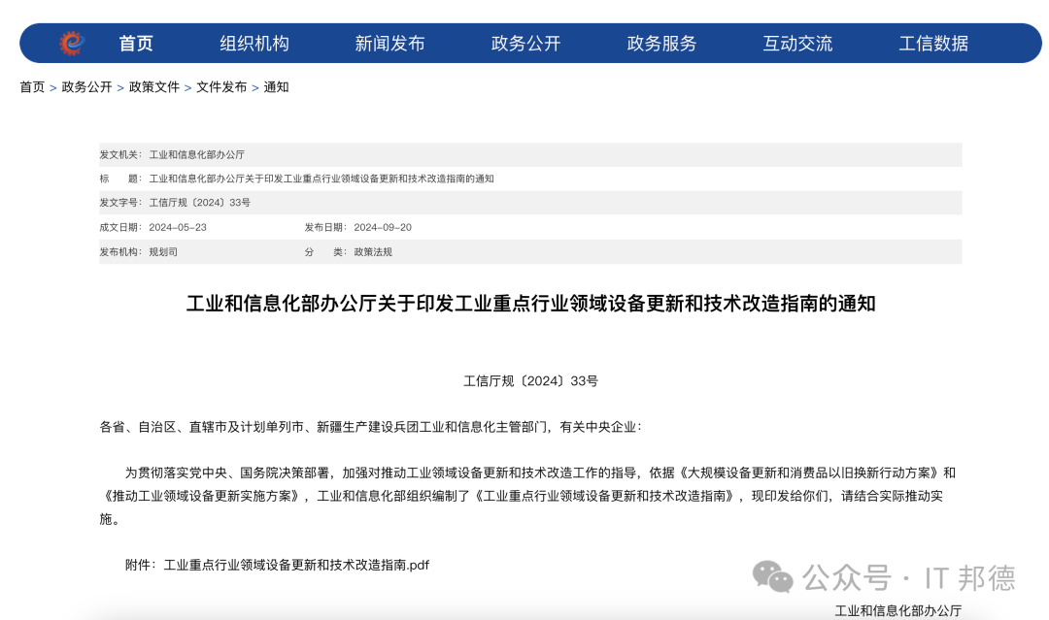Click the 首页 breadcrumb link
This screenshot has width=1049, height=620.
click(32, 87)
